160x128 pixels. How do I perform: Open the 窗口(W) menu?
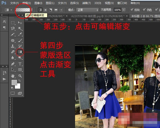click(x=122, y=3)
